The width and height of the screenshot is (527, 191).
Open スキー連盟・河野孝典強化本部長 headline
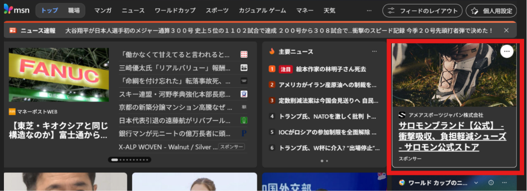[175, 94]
